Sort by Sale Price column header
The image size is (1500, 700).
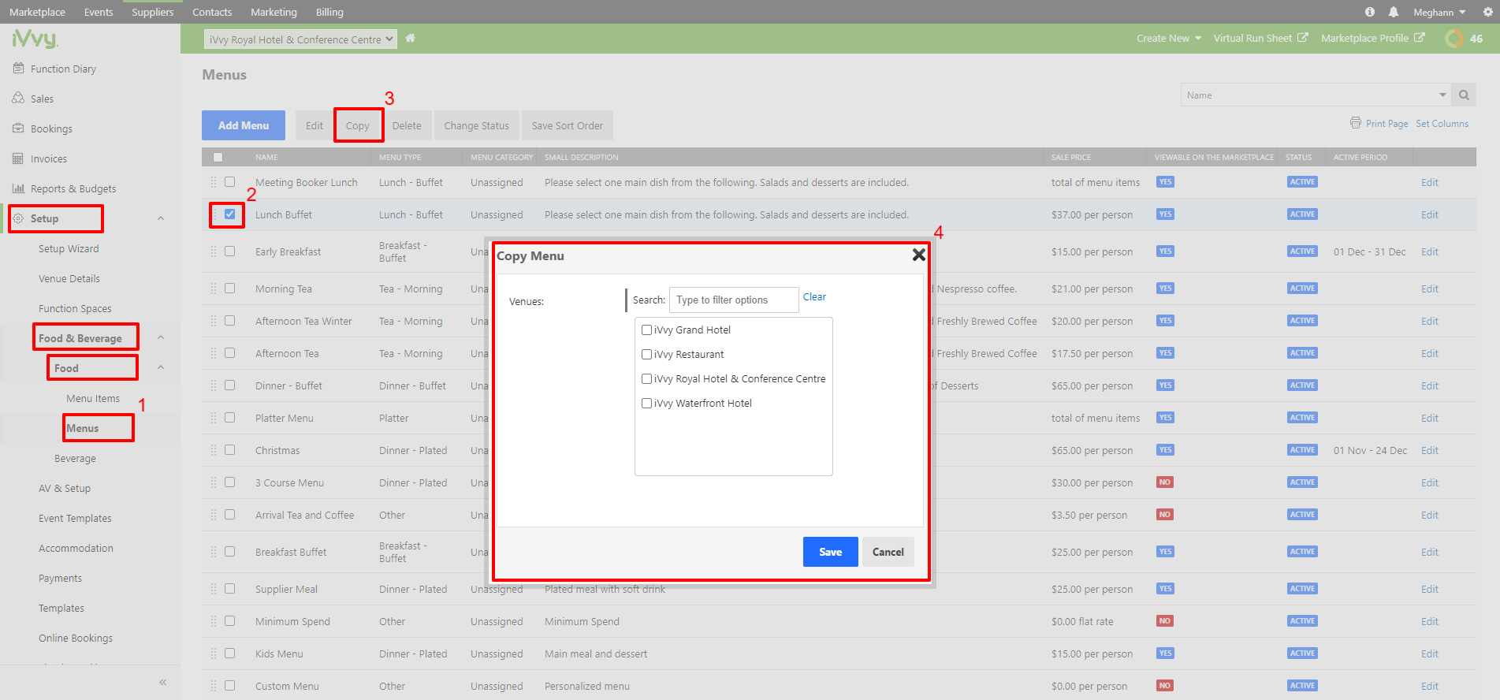point(1071,157)
